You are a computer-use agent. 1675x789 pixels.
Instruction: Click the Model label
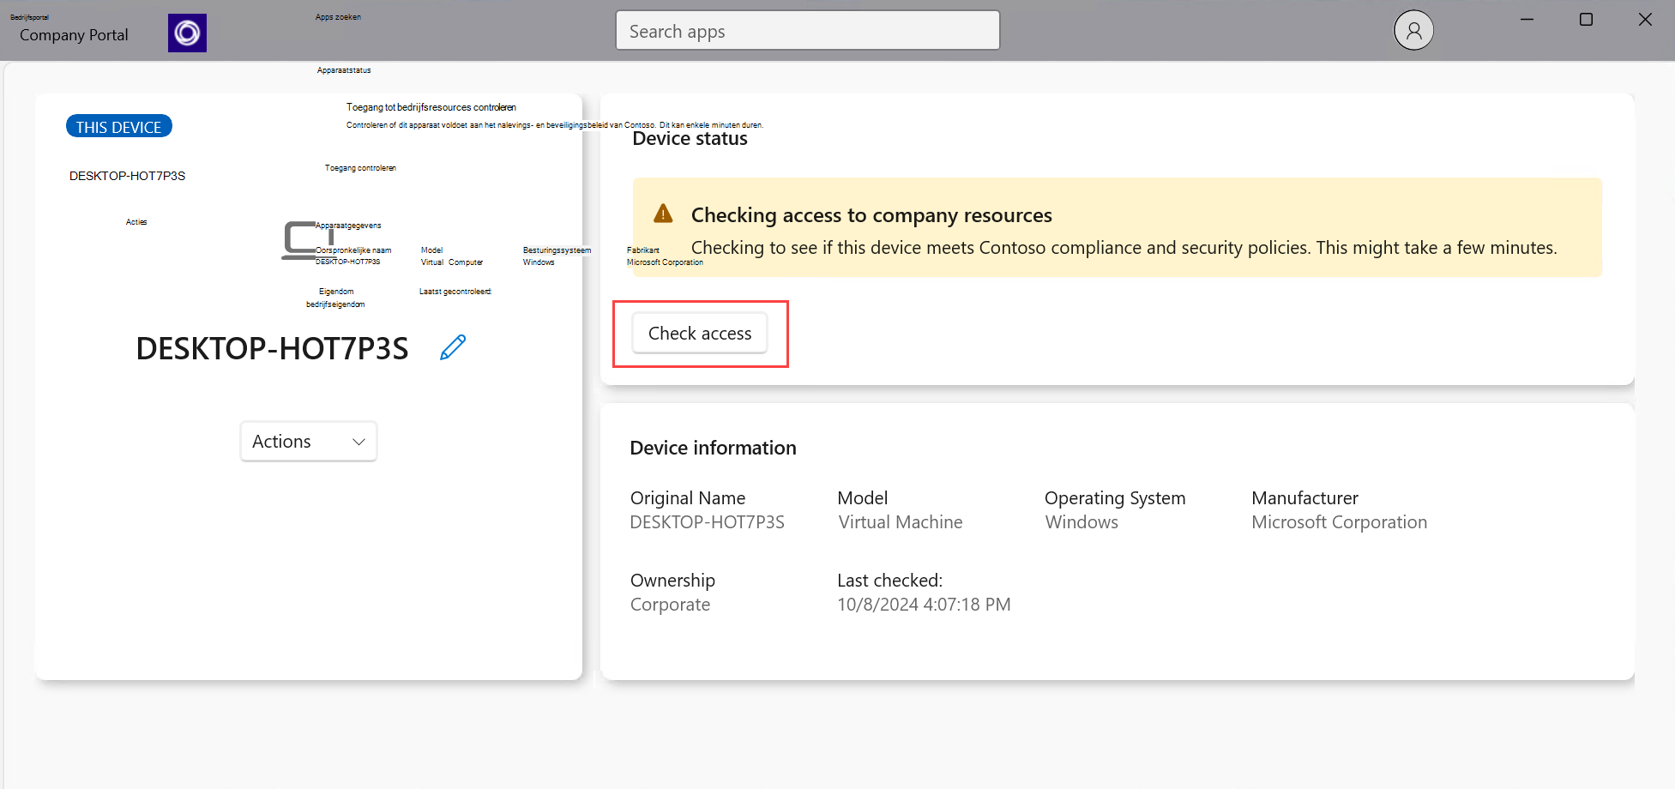click(862, 498)
